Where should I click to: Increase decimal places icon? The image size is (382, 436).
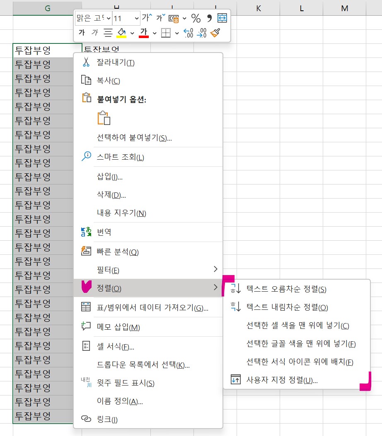[189, 33]
